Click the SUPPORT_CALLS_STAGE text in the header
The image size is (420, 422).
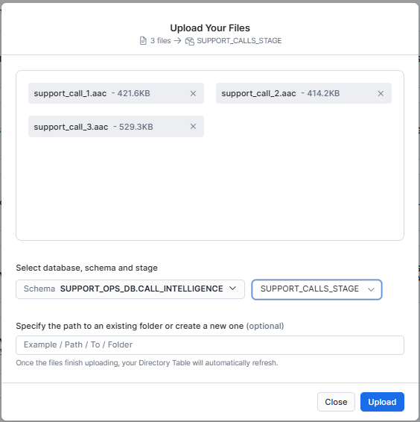tap(239, 41)
